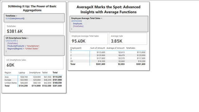This screenshot has height=112, width=199.
Task: Click the "United States" string in the formula
Action: click(32, 49)
